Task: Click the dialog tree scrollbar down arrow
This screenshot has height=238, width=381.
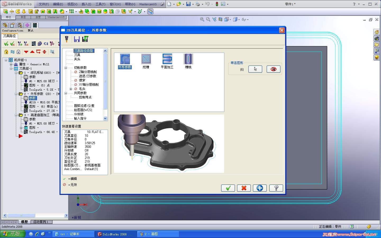Action: click(105, 118)
